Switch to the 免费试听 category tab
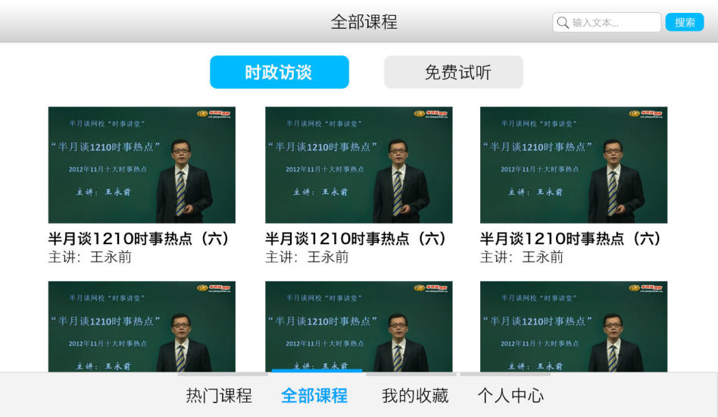Viewport: 718px width, 417px height. tap(453, 72)
